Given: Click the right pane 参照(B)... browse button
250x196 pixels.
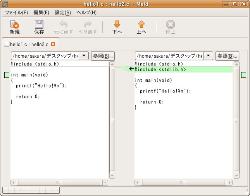Looking at the screenshot, I should tap(227, 56).
